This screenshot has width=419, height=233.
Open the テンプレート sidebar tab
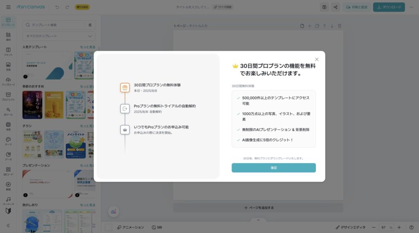[8, 22]
